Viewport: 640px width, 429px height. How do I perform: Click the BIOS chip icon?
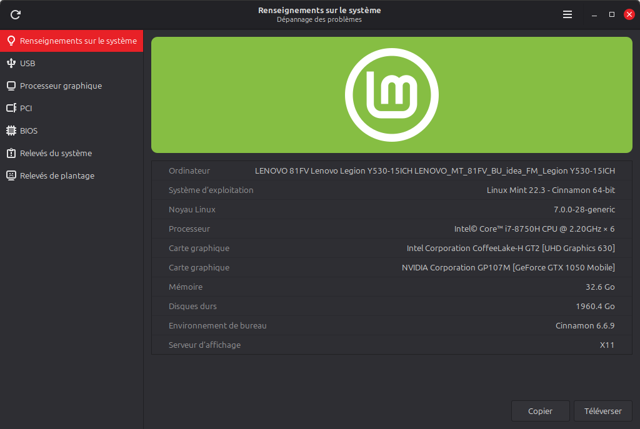point(11,131)
